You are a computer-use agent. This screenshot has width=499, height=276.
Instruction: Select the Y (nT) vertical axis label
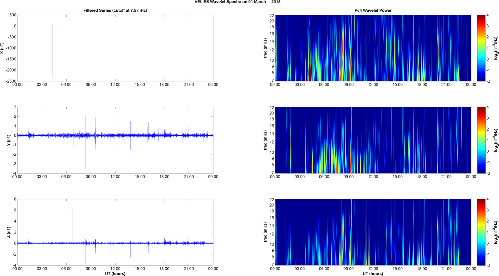[9, 140]
